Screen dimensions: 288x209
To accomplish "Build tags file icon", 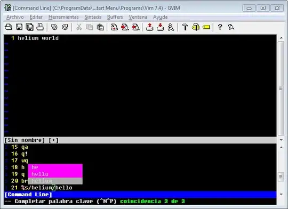I will (196, 27).
